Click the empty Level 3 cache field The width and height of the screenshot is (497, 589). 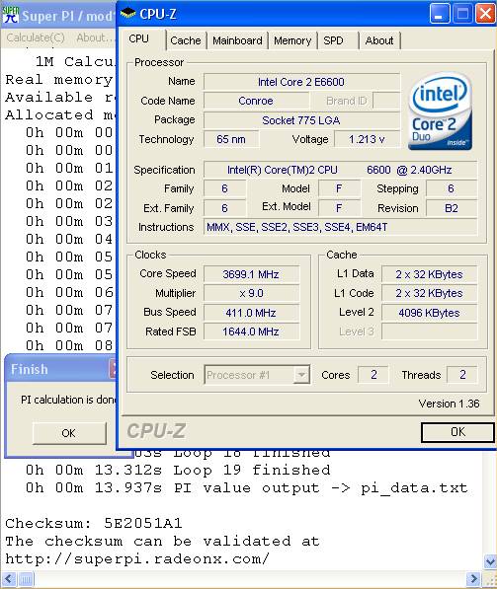[429, 331]
